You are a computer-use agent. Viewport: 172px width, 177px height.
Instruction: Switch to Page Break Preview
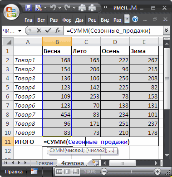point(75,172)
